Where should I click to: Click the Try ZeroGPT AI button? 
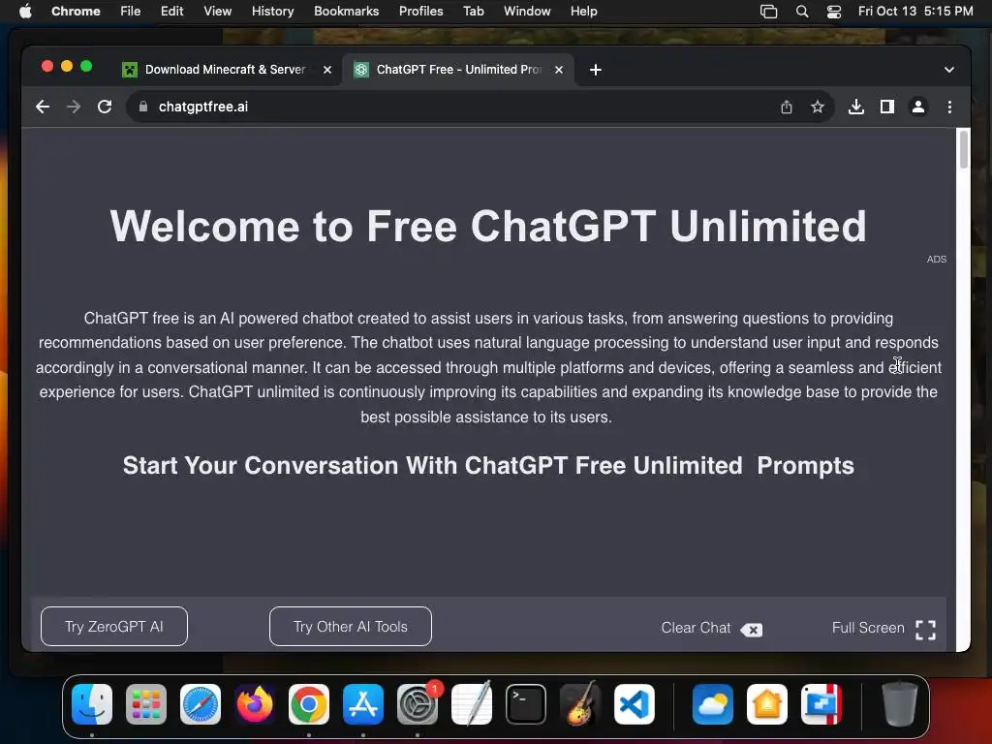(114, 627)
